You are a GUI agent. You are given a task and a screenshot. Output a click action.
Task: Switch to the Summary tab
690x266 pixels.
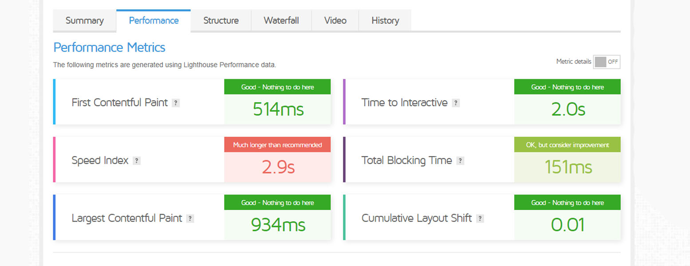tap(84, 20)
